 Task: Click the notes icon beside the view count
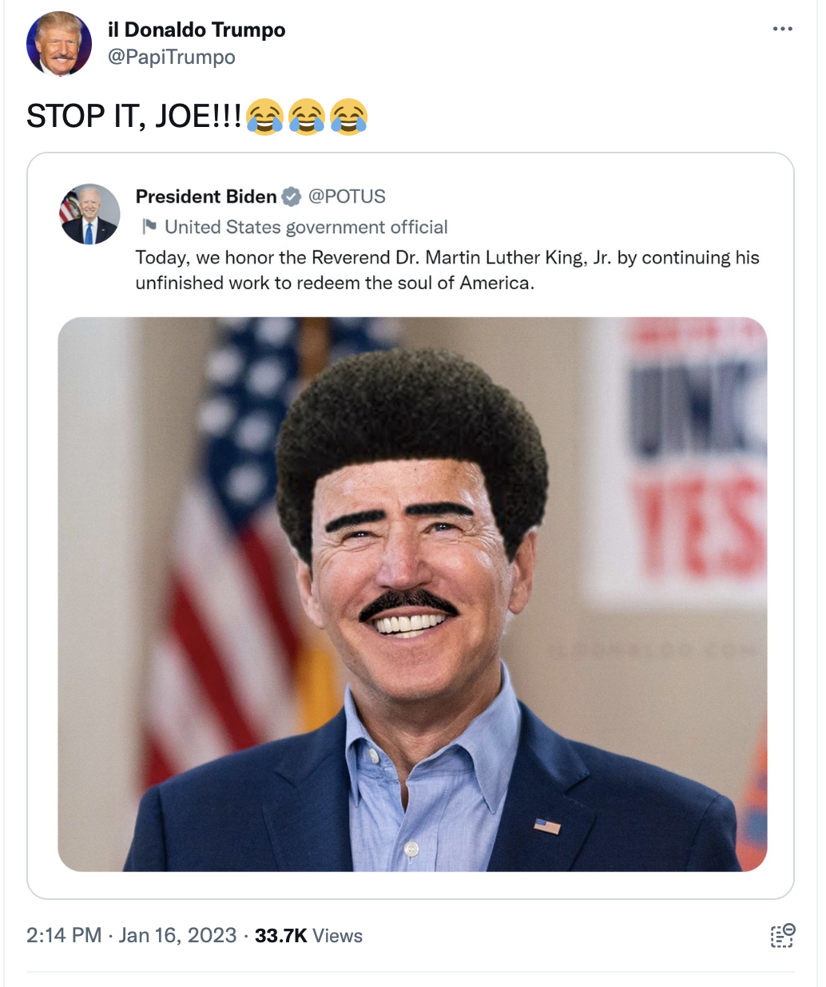pos(783,935)
